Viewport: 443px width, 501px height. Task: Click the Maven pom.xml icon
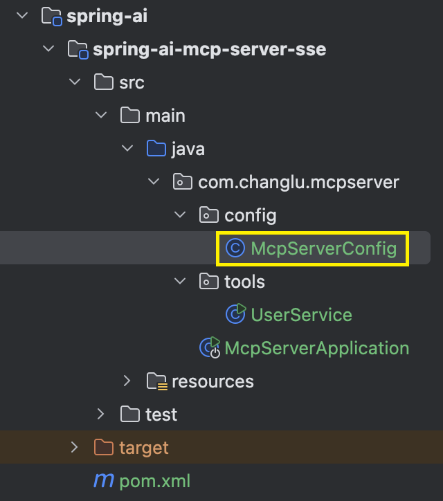click(104, 481)
